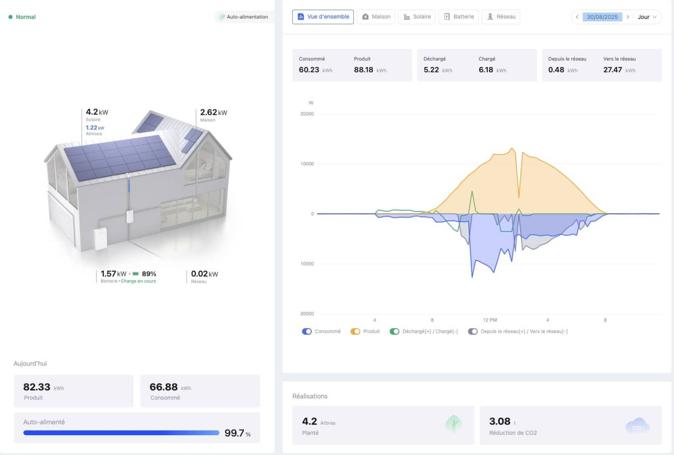The image size is (674, 455).
Task: Click the battery icon in Batterie tab
Action: click(x=447, y=17)
